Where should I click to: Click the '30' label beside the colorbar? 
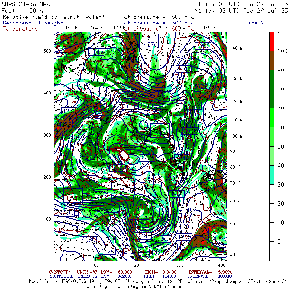click(x=281, y=185)
